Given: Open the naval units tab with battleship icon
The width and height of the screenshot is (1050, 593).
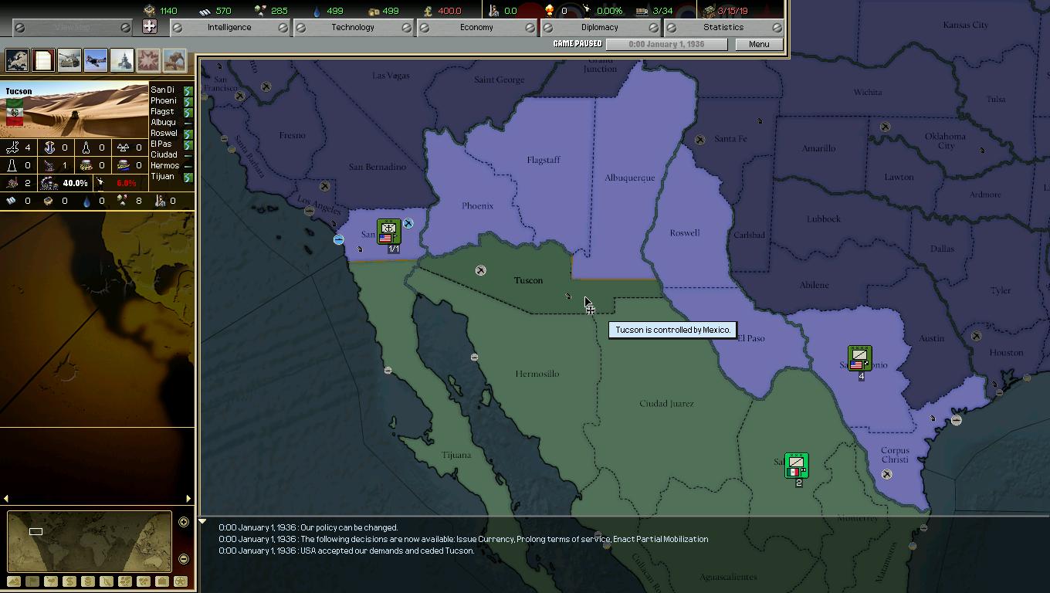Looking at the screenshot, I should [x=122, y=59].
